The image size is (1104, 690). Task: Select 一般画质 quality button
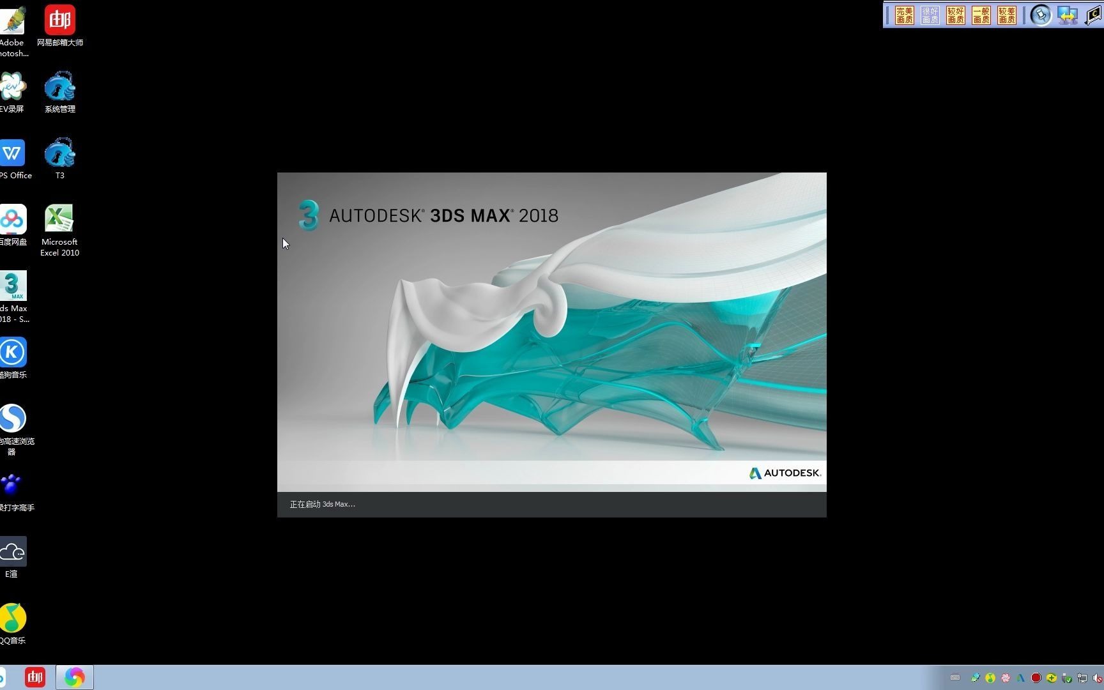click(x=981, y=15)
